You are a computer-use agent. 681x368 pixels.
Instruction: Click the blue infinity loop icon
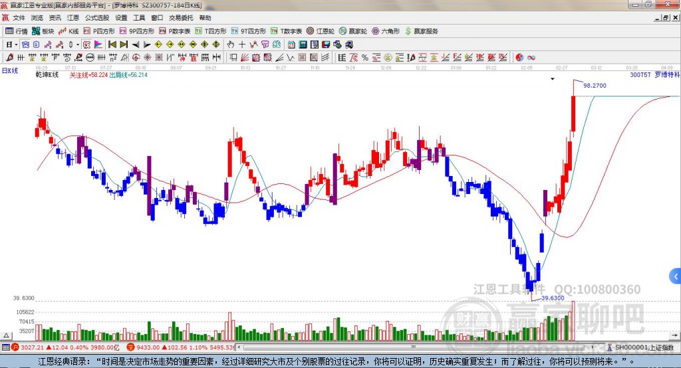coord(531,57)
